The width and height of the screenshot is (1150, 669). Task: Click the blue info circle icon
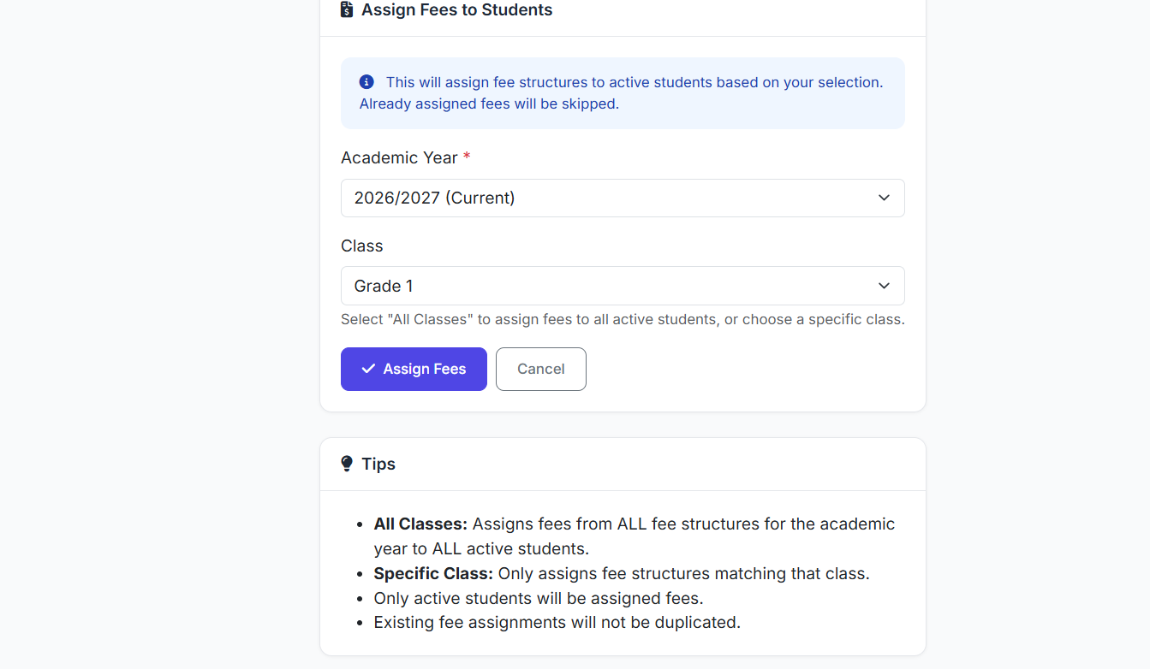[x=366, y=82]
